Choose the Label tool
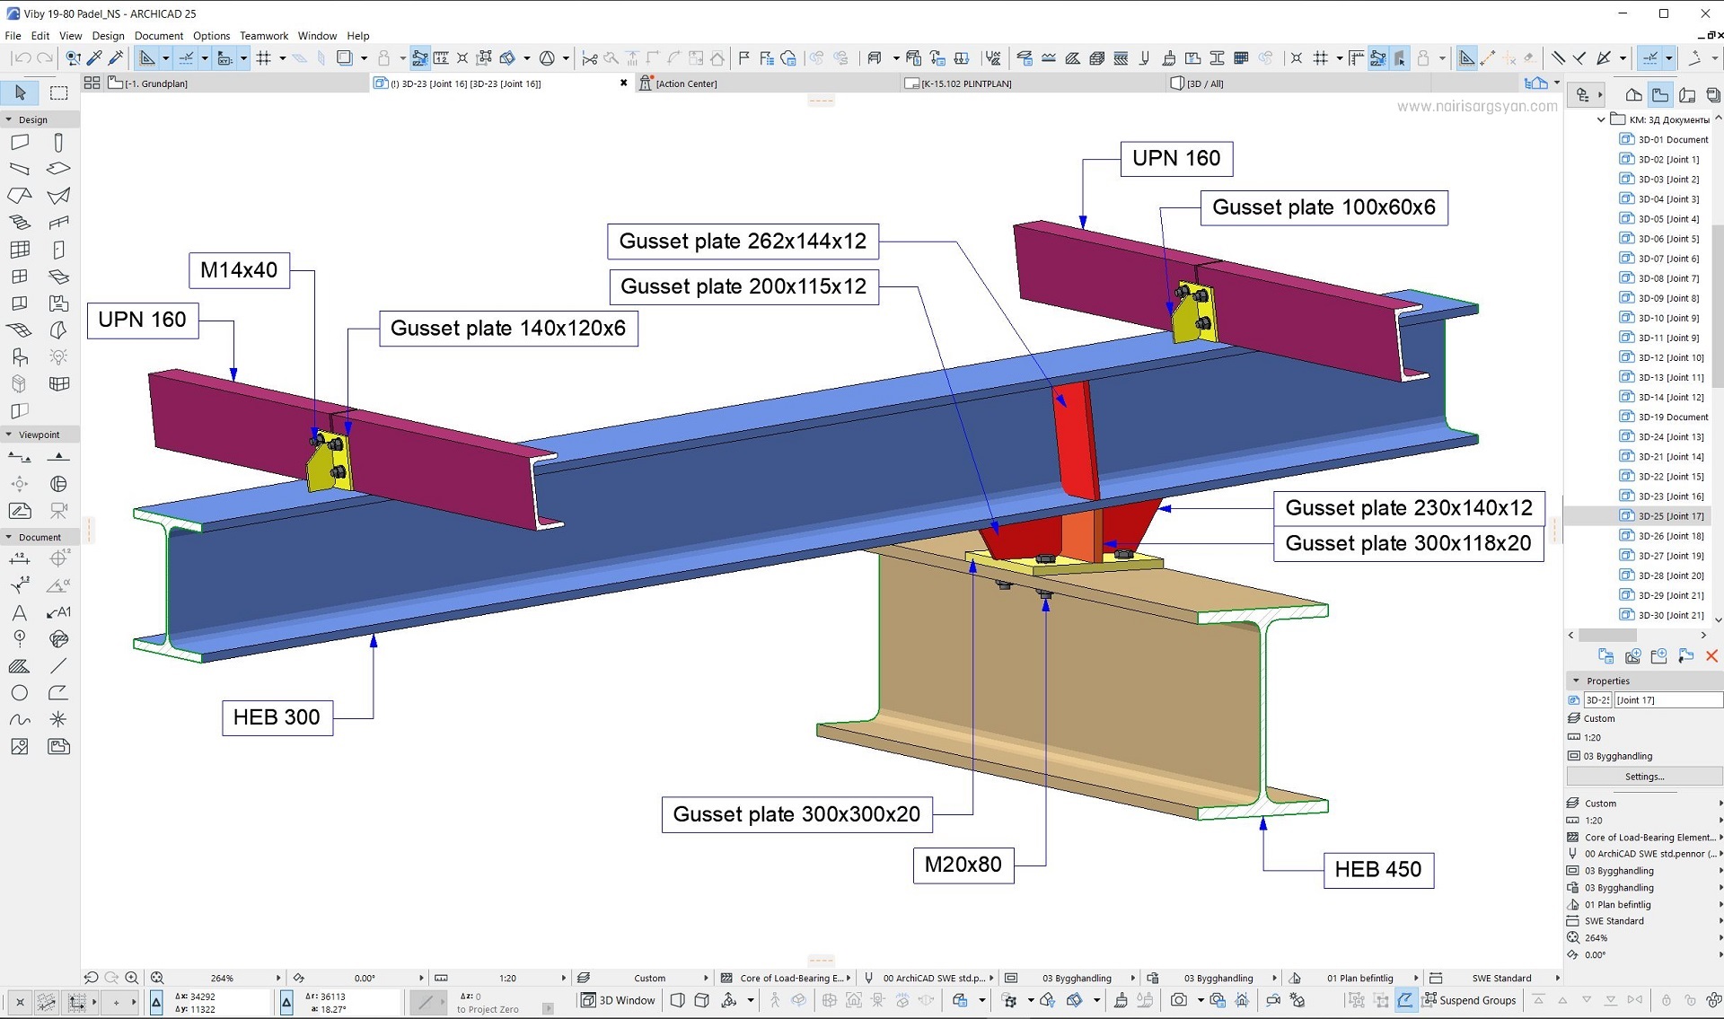The width and height of the screenshot is (1724, 1019). (x=58, y=613)
